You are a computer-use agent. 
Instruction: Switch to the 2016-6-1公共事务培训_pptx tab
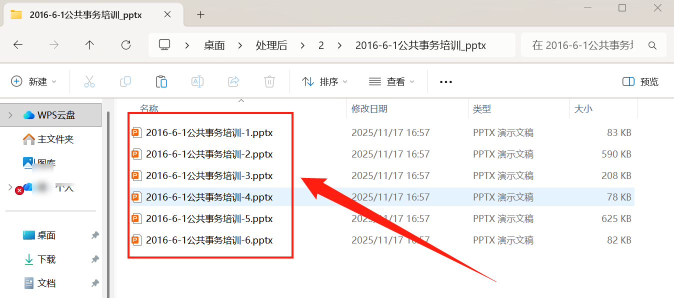[85, 15]
